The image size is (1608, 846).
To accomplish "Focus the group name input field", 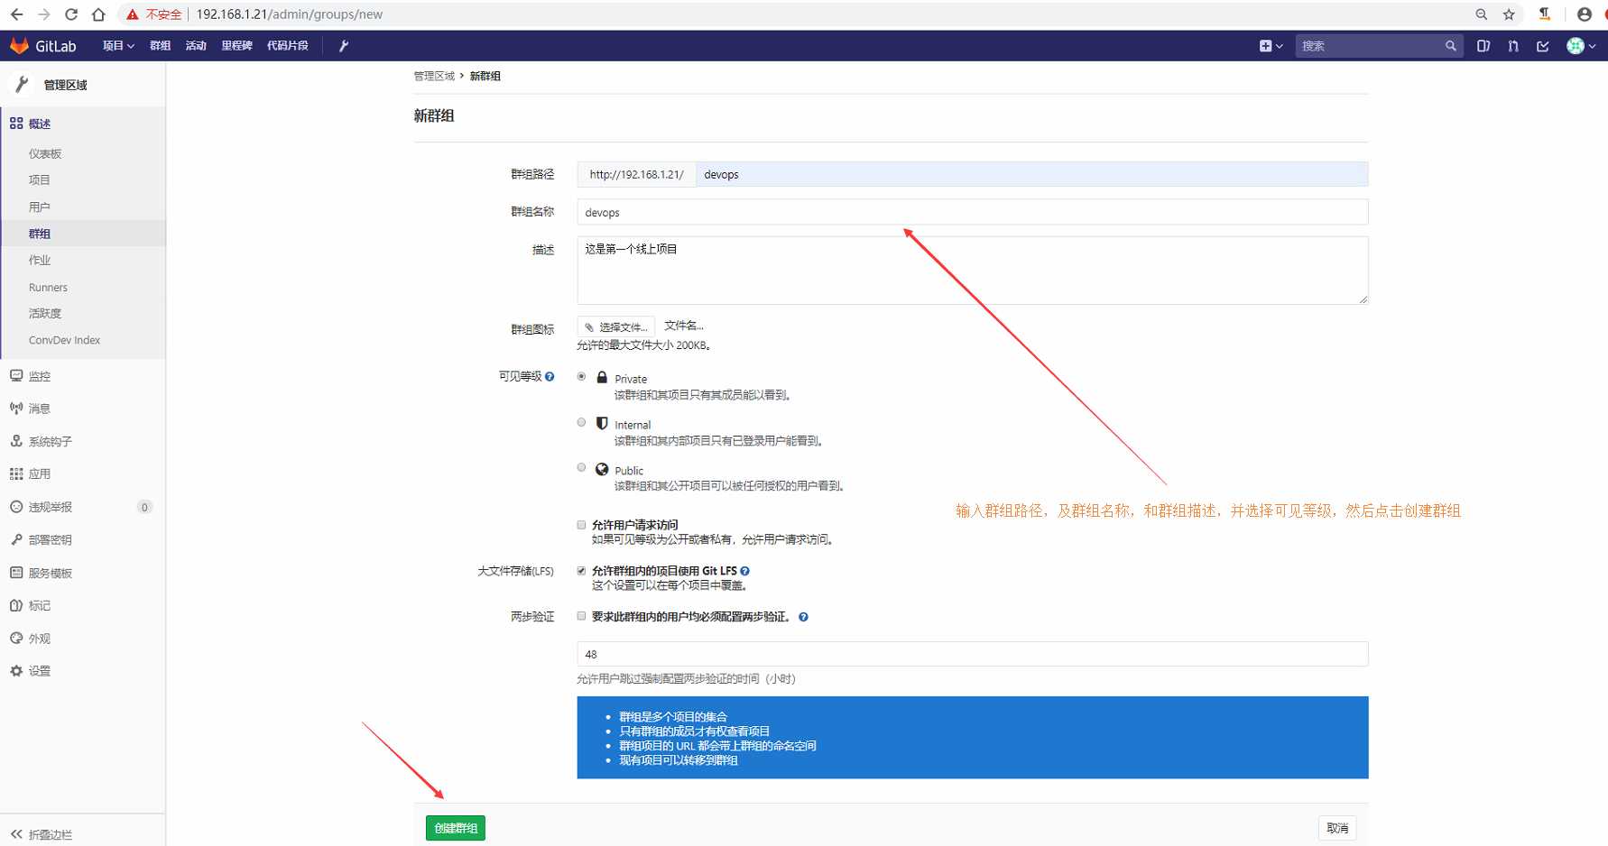I will [x=973, y=212].
